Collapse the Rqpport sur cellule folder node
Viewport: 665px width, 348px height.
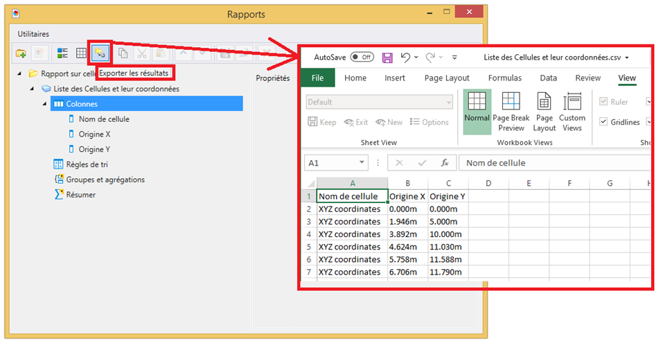(19, 74)
